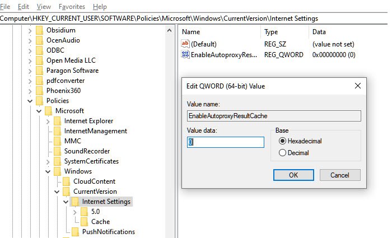Click the tree scrollbar up arrow
The width and height of the screenshot is (392, 238).
tap(169, 30)
